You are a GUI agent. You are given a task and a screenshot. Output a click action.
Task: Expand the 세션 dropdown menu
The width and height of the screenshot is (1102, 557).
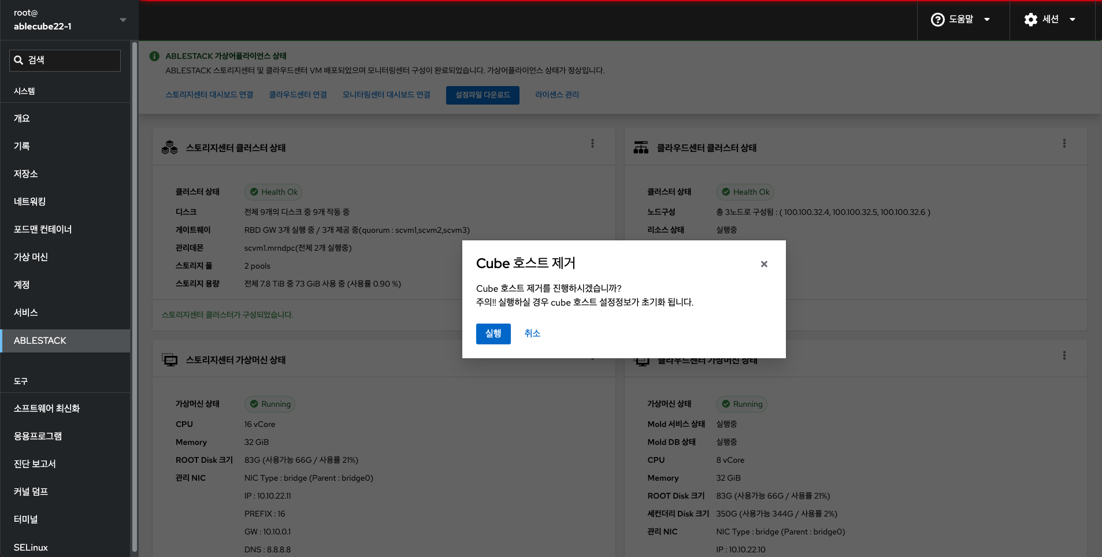(1073, 20)
